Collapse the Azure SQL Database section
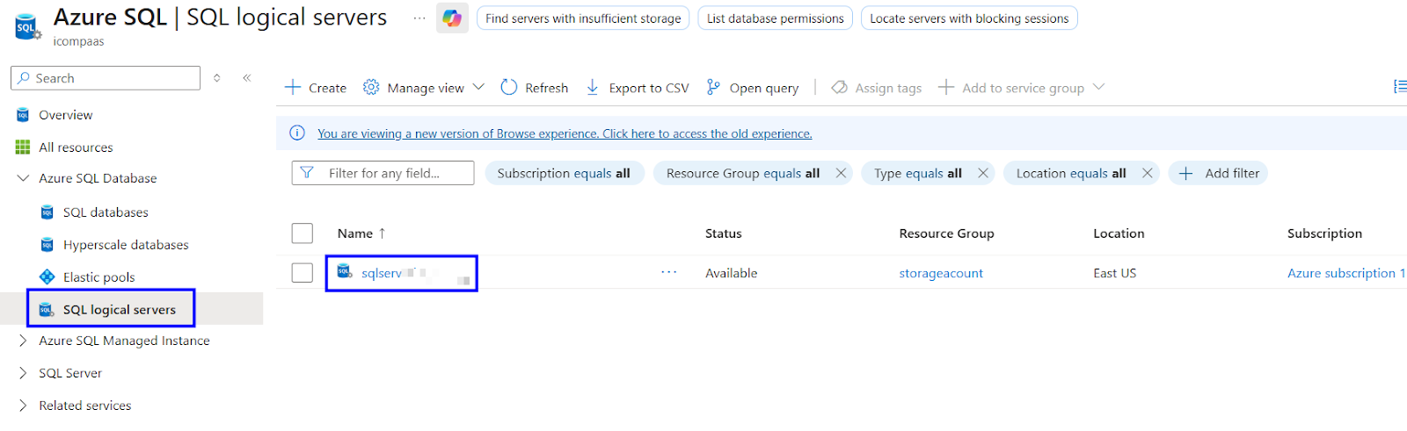 point(23,178)
